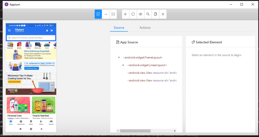Open the Food & Nutrition card
Screen dimensions: 259x137
pos(44,107)
